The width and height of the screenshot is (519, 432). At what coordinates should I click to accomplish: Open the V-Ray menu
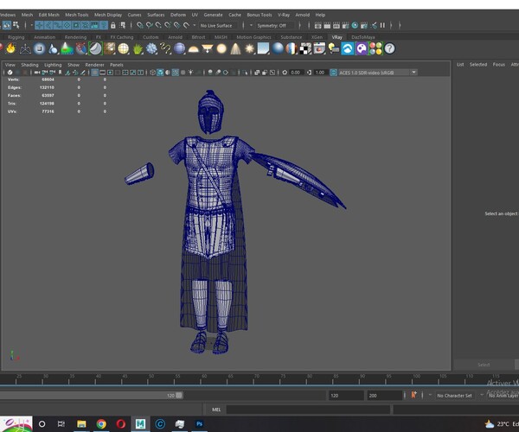tap(284, 15)
